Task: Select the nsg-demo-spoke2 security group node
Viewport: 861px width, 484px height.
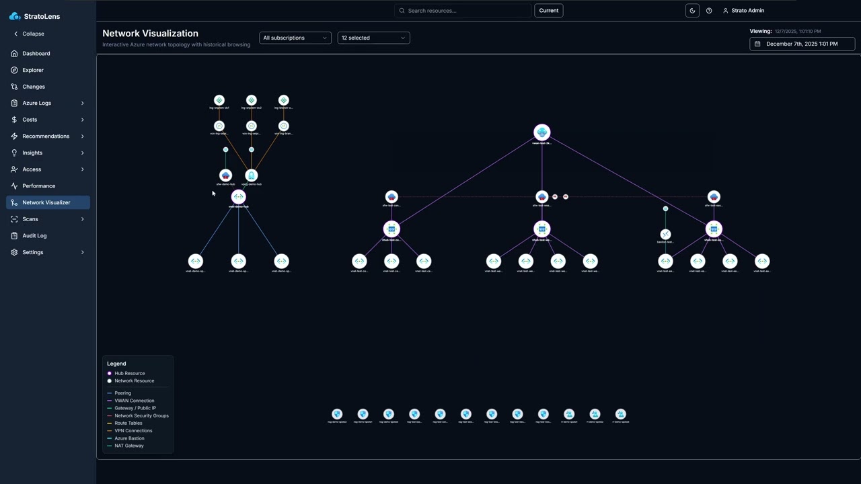Action: 337,414
